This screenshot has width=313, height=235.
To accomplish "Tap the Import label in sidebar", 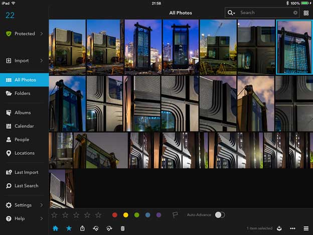I will coord(22,60).
